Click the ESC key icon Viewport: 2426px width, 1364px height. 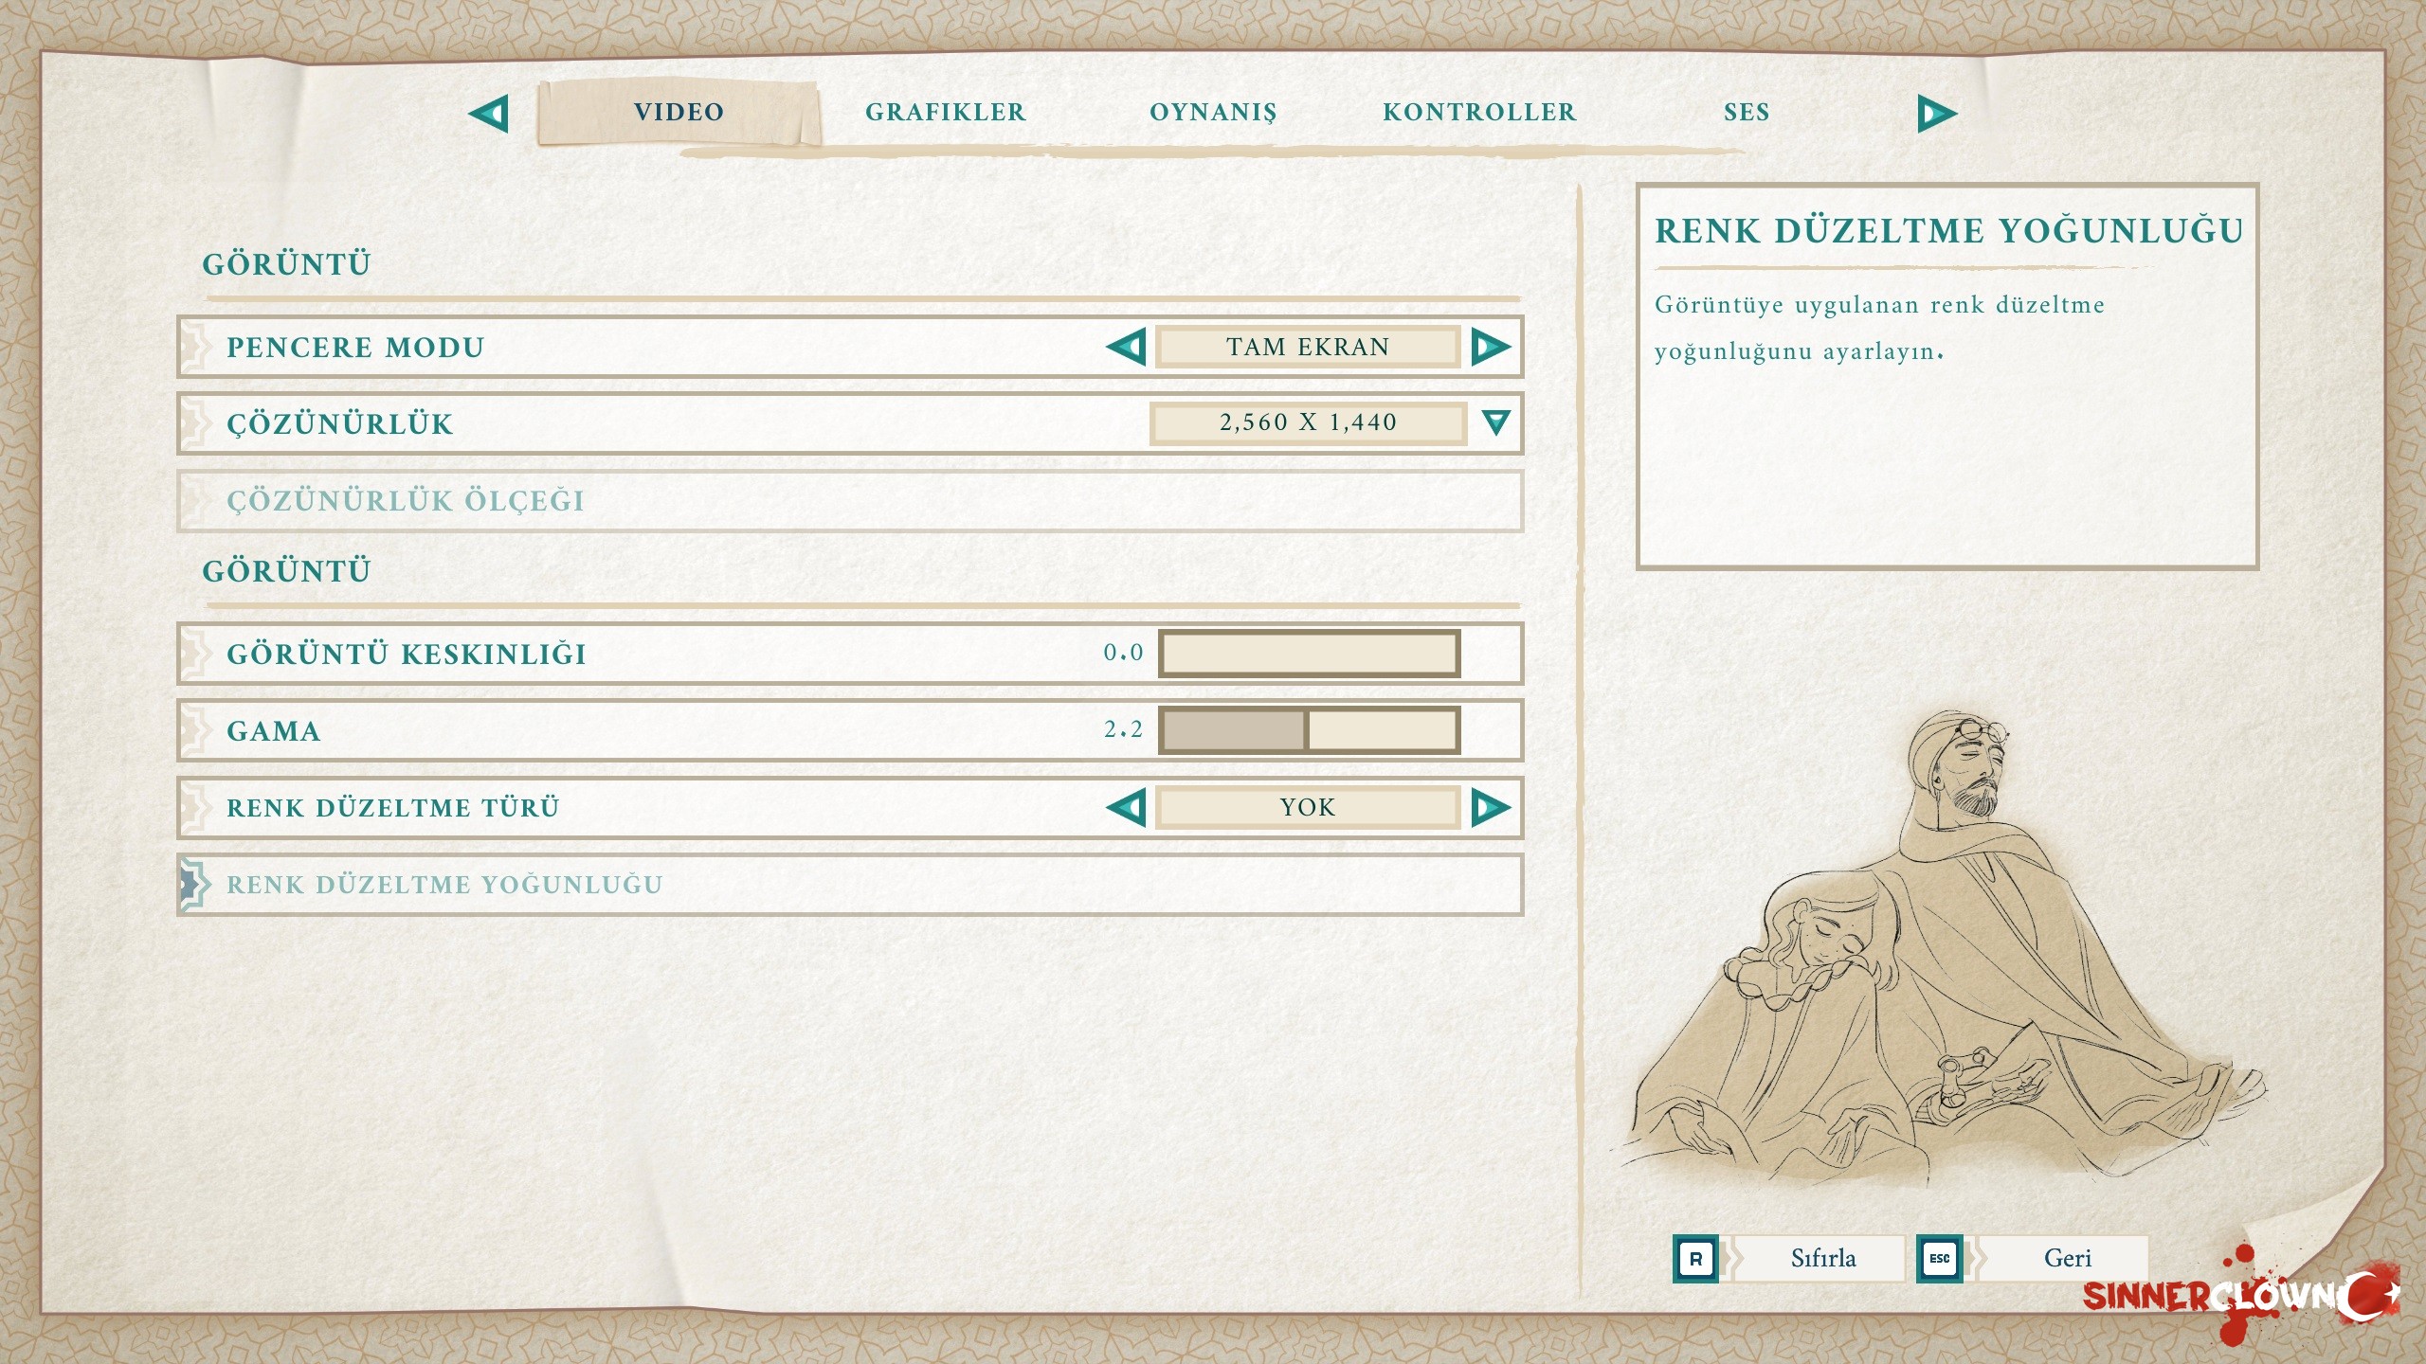(1939, 1259)
